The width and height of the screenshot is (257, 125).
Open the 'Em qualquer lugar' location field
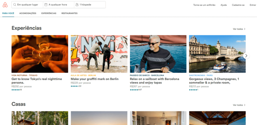point(27,5)
